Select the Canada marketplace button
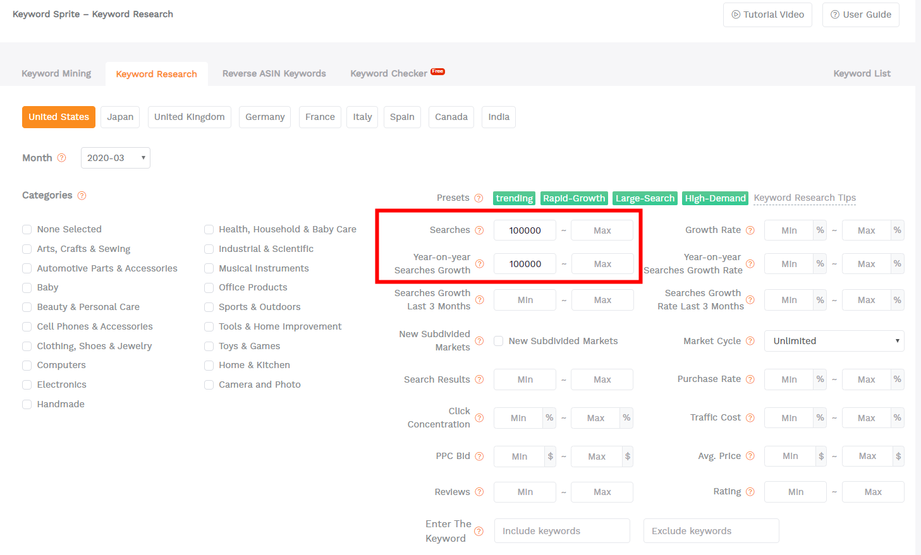921x555 pixels. [x=451, y=117]
